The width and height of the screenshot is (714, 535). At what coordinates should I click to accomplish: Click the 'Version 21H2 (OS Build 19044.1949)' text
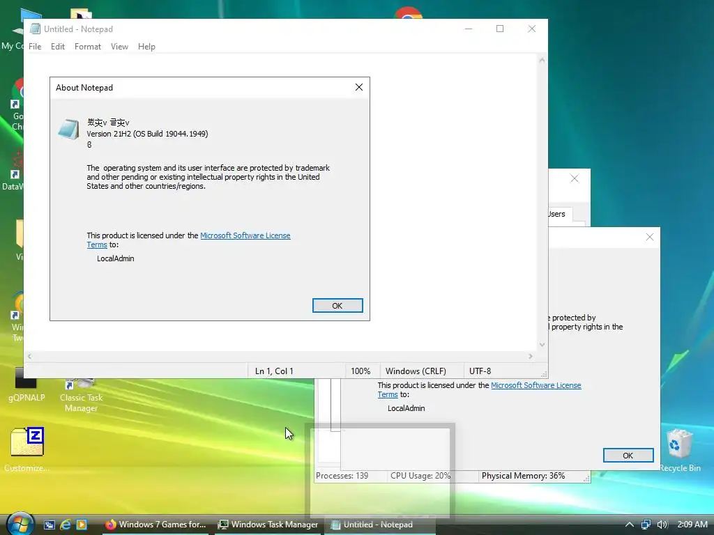click(x=147, y=134)
